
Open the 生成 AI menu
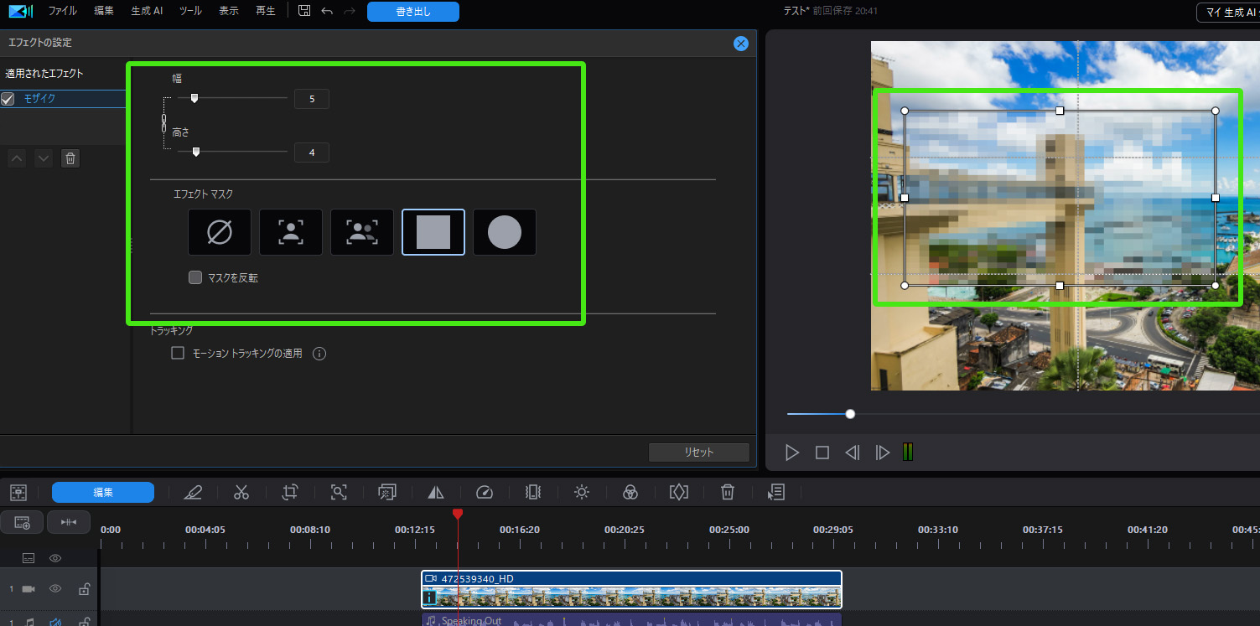(x=147, y=11)
